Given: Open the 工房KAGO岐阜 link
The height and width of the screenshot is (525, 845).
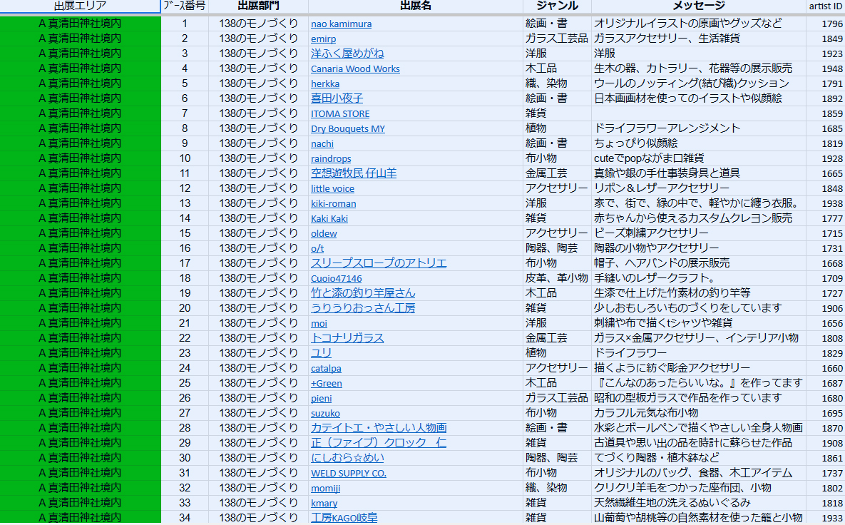Looking at the screenshot, I should pos(344,517).
